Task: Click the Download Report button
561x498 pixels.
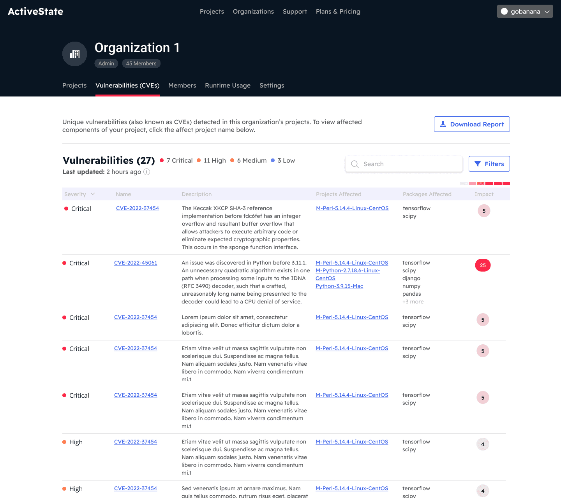Action: tap(472, 124)
